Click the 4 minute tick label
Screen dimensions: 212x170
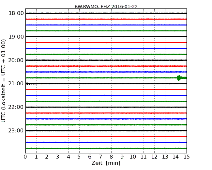click(68, 157)
